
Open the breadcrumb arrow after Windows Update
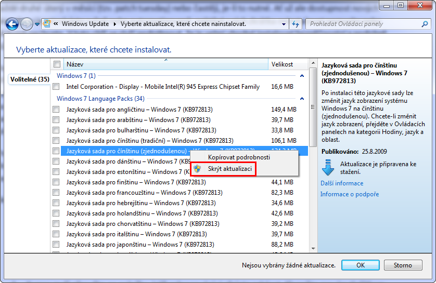point(115,24)
